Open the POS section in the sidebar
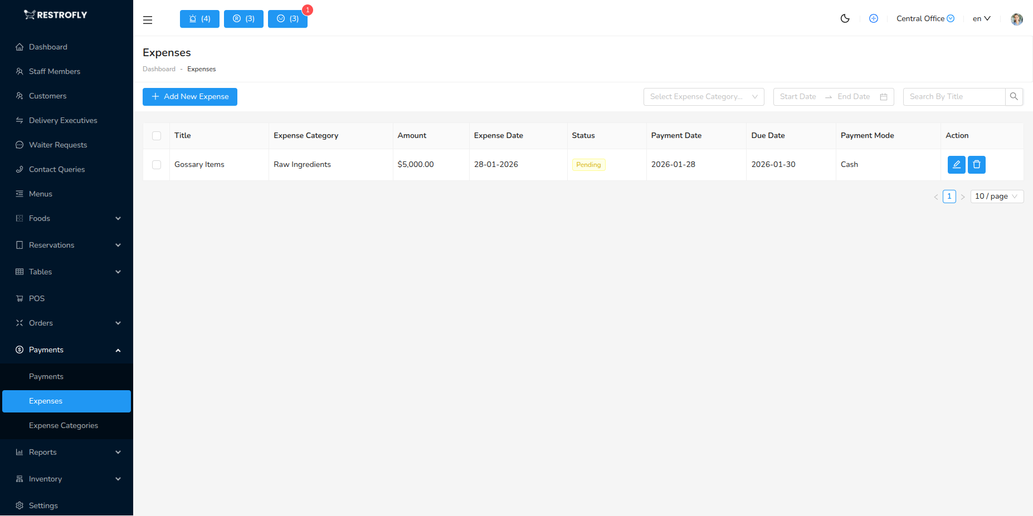Screen dimensions: 1033x516 point(37,298)
